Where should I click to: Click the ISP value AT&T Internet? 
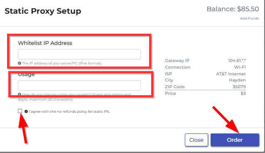231,74
